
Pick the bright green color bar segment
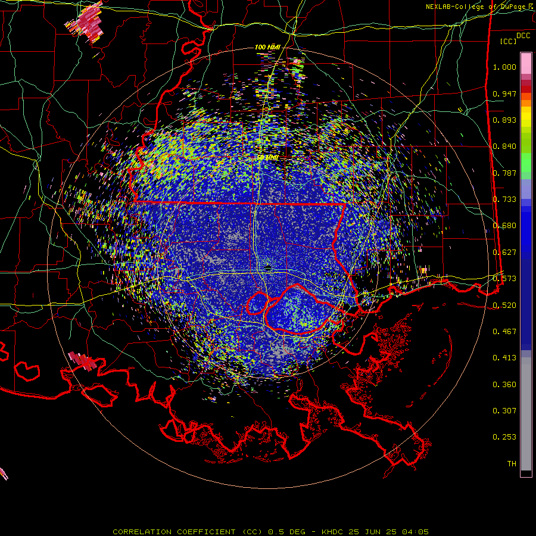(526, 163)
